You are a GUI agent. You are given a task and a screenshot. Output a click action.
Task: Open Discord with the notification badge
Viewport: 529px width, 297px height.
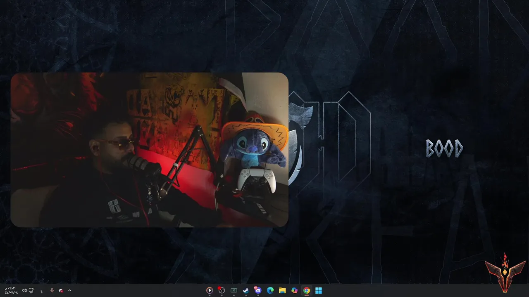click(x=258, y=290)
